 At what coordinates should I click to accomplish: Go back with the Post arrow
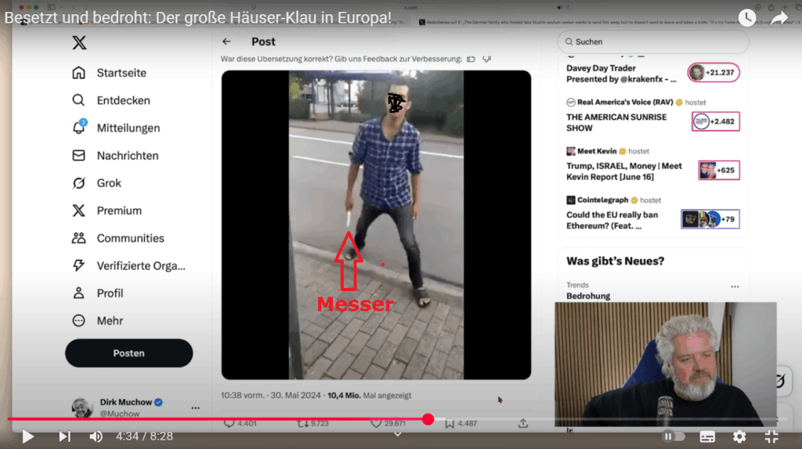point(226,41)
